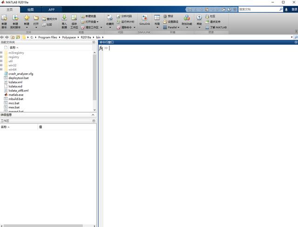Click the Save Workspace icon
This screenshot has height=227, width=298.
click(74, 18)
